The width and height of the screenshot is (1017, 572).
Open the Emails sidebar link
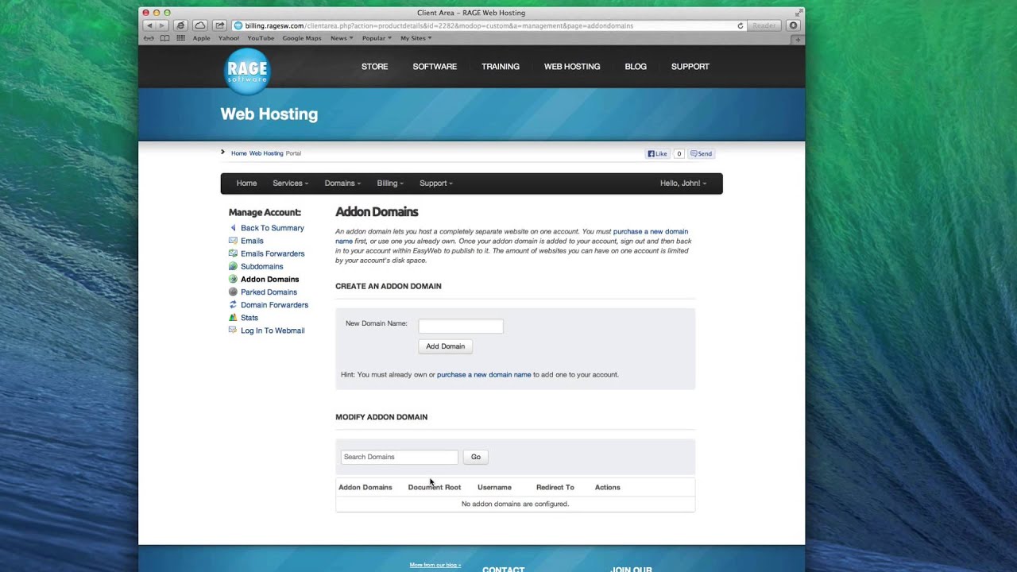(x=252, y=241)
